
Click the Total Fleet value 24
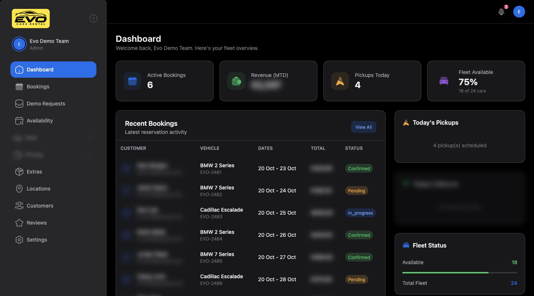pos(514,283)
